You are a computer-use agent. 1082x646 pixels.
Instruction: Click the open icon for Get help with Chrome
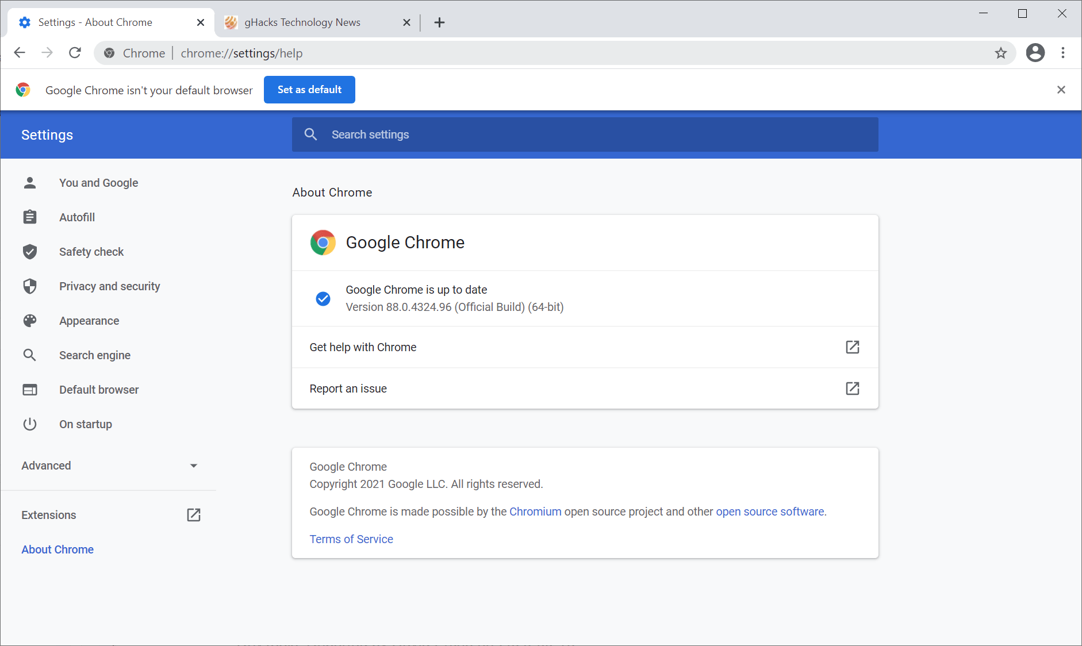(x=853, y=347)
